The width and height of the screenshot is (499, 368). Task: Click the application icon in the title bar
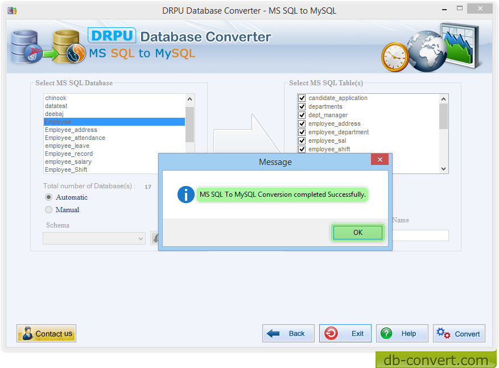coord(12,10)
